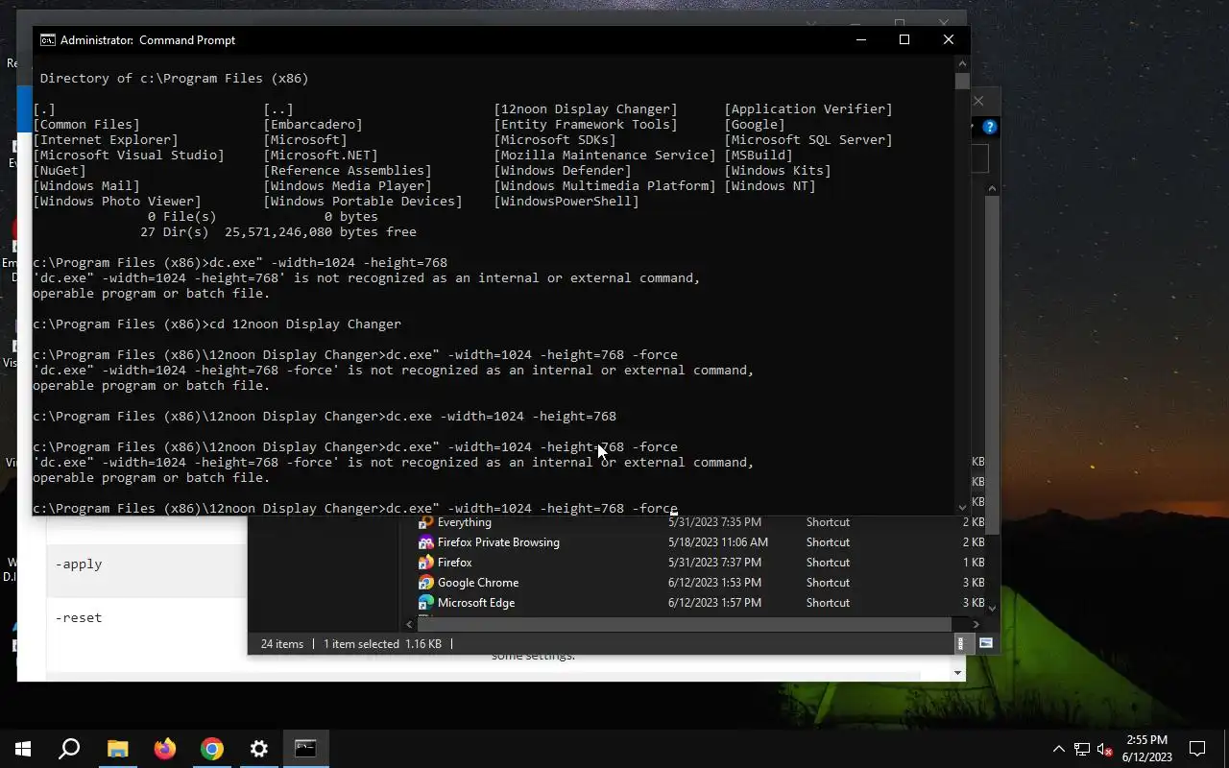Click the Google Chrome file name

477,583
